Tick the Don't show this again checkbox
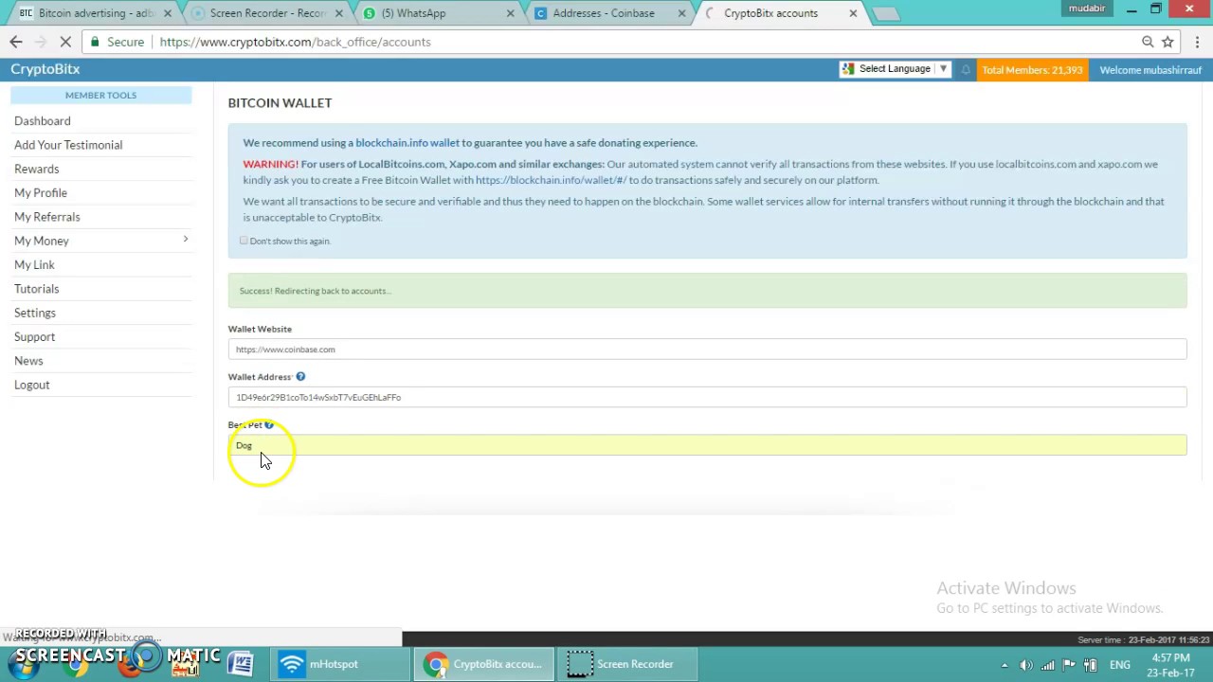Image resolution: width=1213 pixels, height=682 pixels. tap(244, 241)
